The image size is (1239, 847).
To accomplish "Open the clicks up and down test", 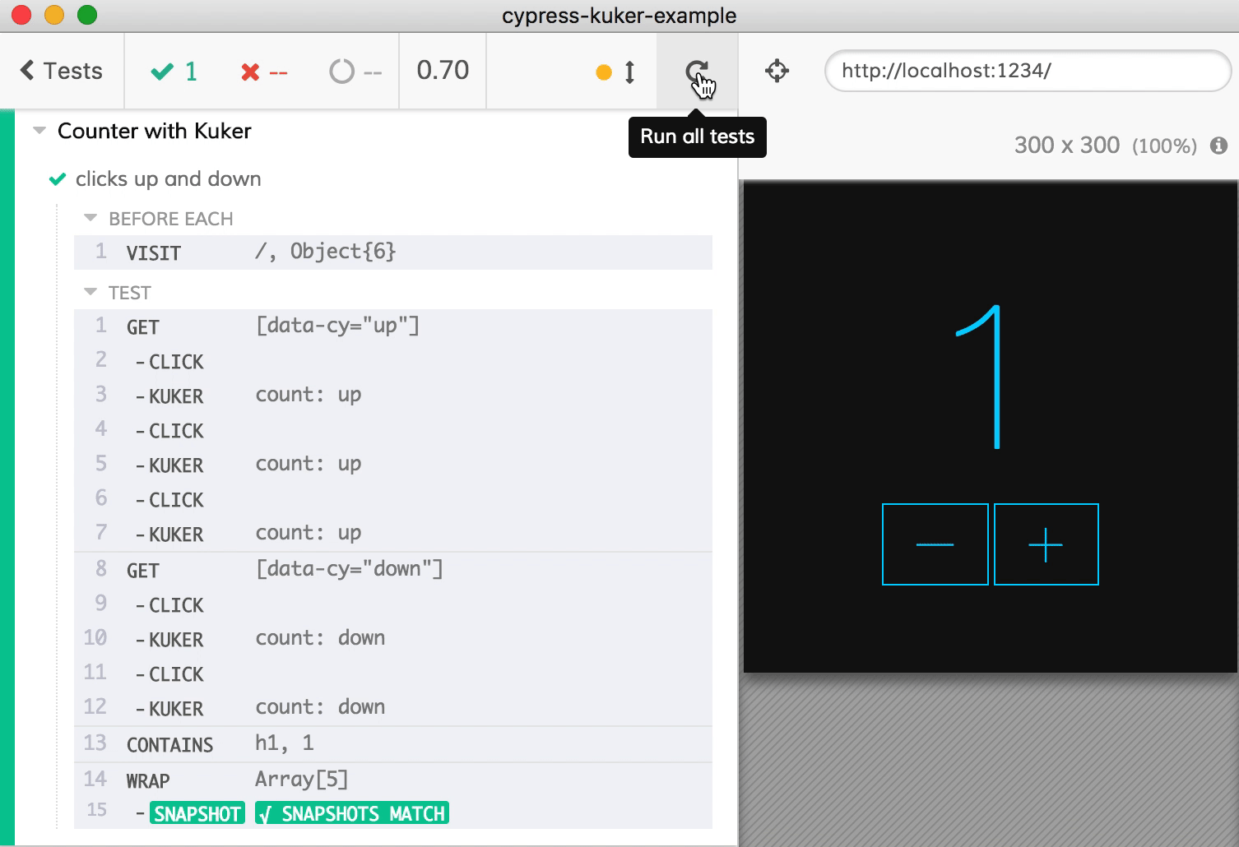I will (168, 179).
